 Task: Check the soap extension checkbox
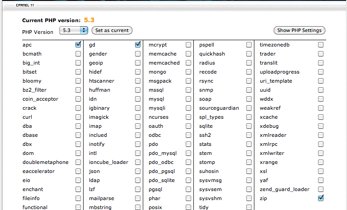point(249,99)
